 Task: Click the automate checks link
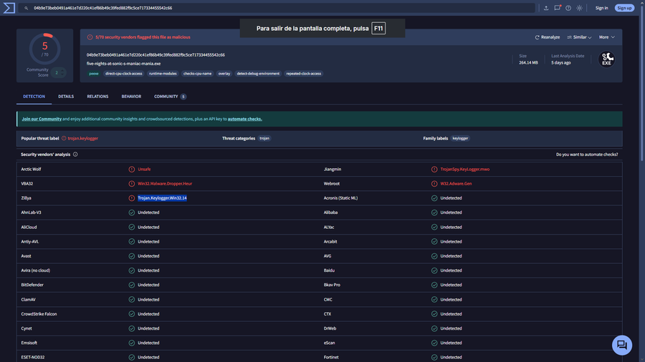point(245,119)
